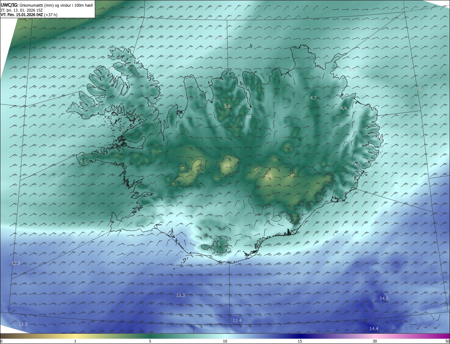Image resolution: width=450 pixels, height=344 pixels.
Task: Click the color scale tick label 30
Action: click(375, 341)
